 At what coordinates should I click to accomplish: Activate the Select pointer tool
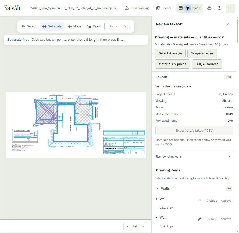point(29,26)
